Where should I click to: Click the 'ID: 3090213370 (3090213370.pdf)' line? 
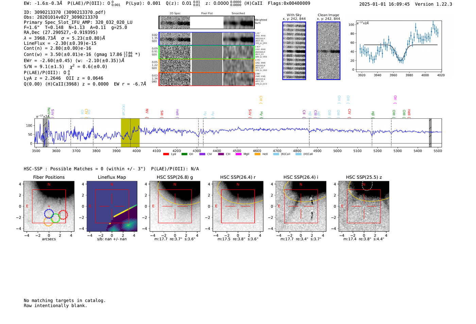[65, 12]
